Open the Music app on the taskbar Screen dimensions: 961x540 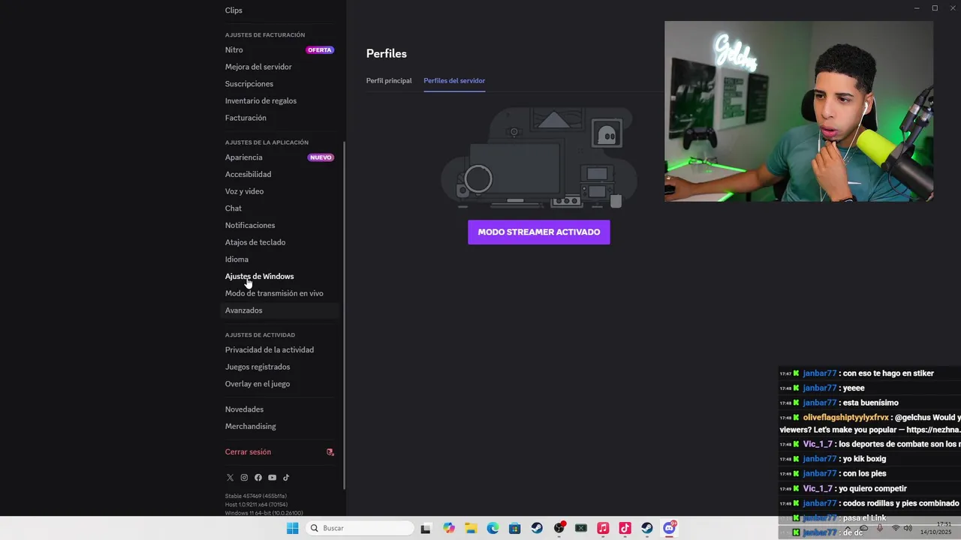(603, 528)
